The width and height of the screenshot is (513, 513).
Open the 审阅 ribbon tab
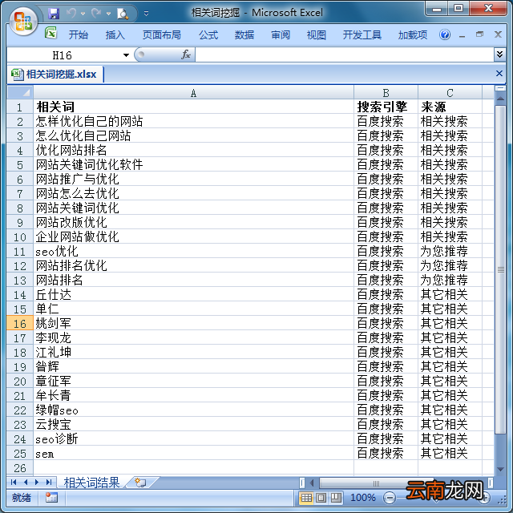[x=281, y=34]
